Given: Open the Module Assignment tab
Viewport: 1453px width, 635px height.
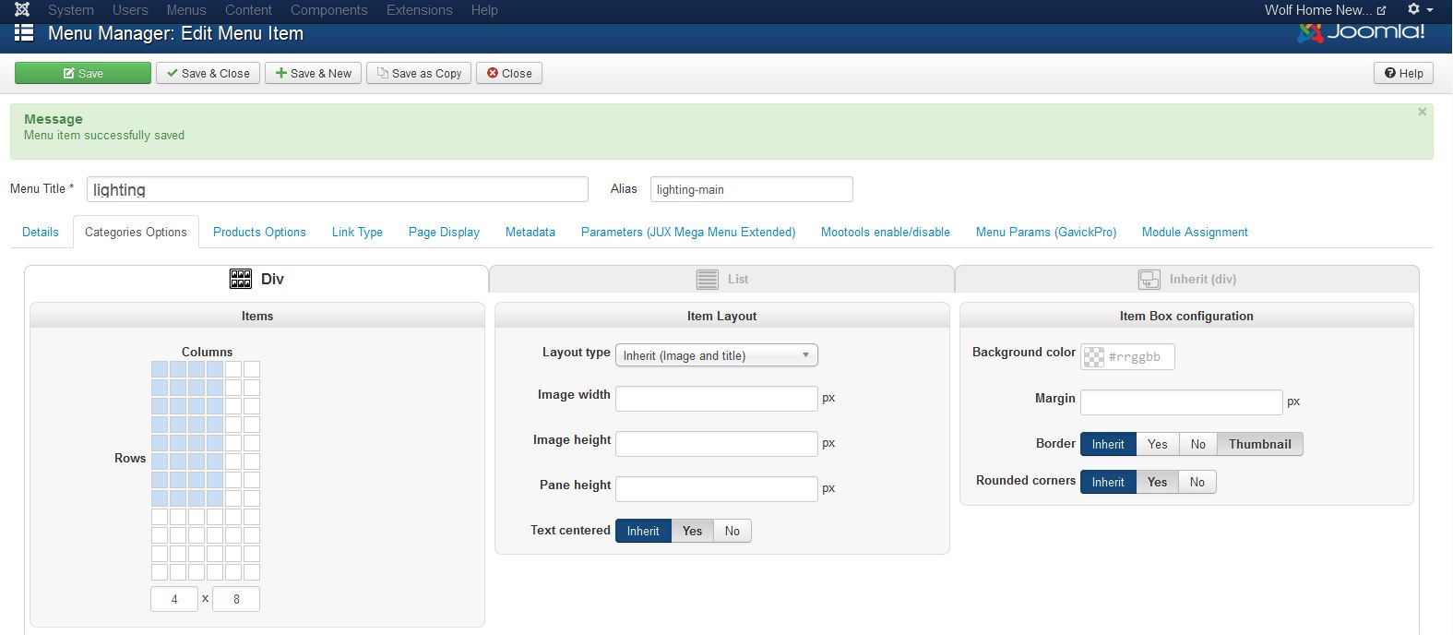Looking at the screenshot, I should click(x=1195, y=232).
